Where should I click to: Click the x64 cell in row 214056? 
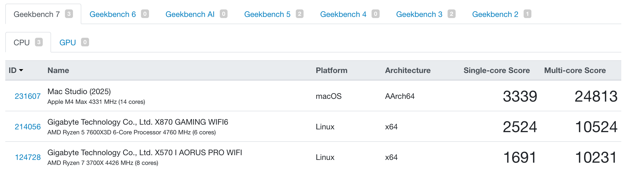(391, 127)
